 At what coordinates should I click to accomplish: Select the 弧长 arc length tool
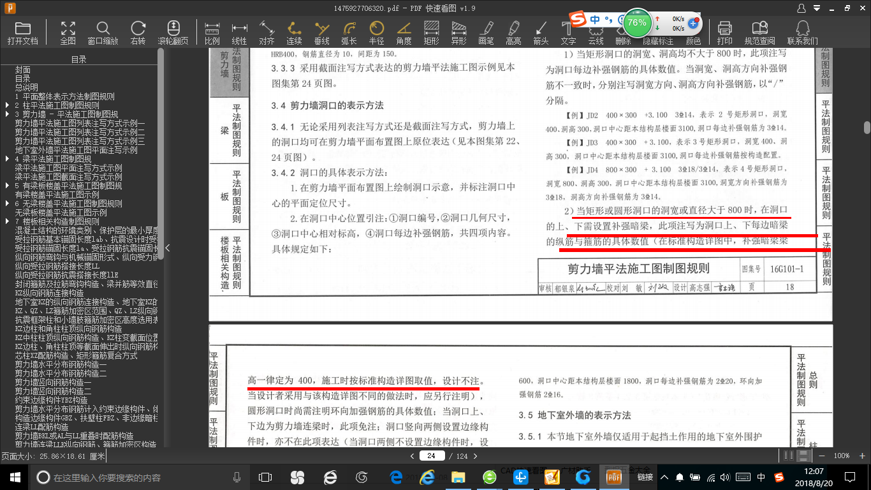click(x=349, y=33)
